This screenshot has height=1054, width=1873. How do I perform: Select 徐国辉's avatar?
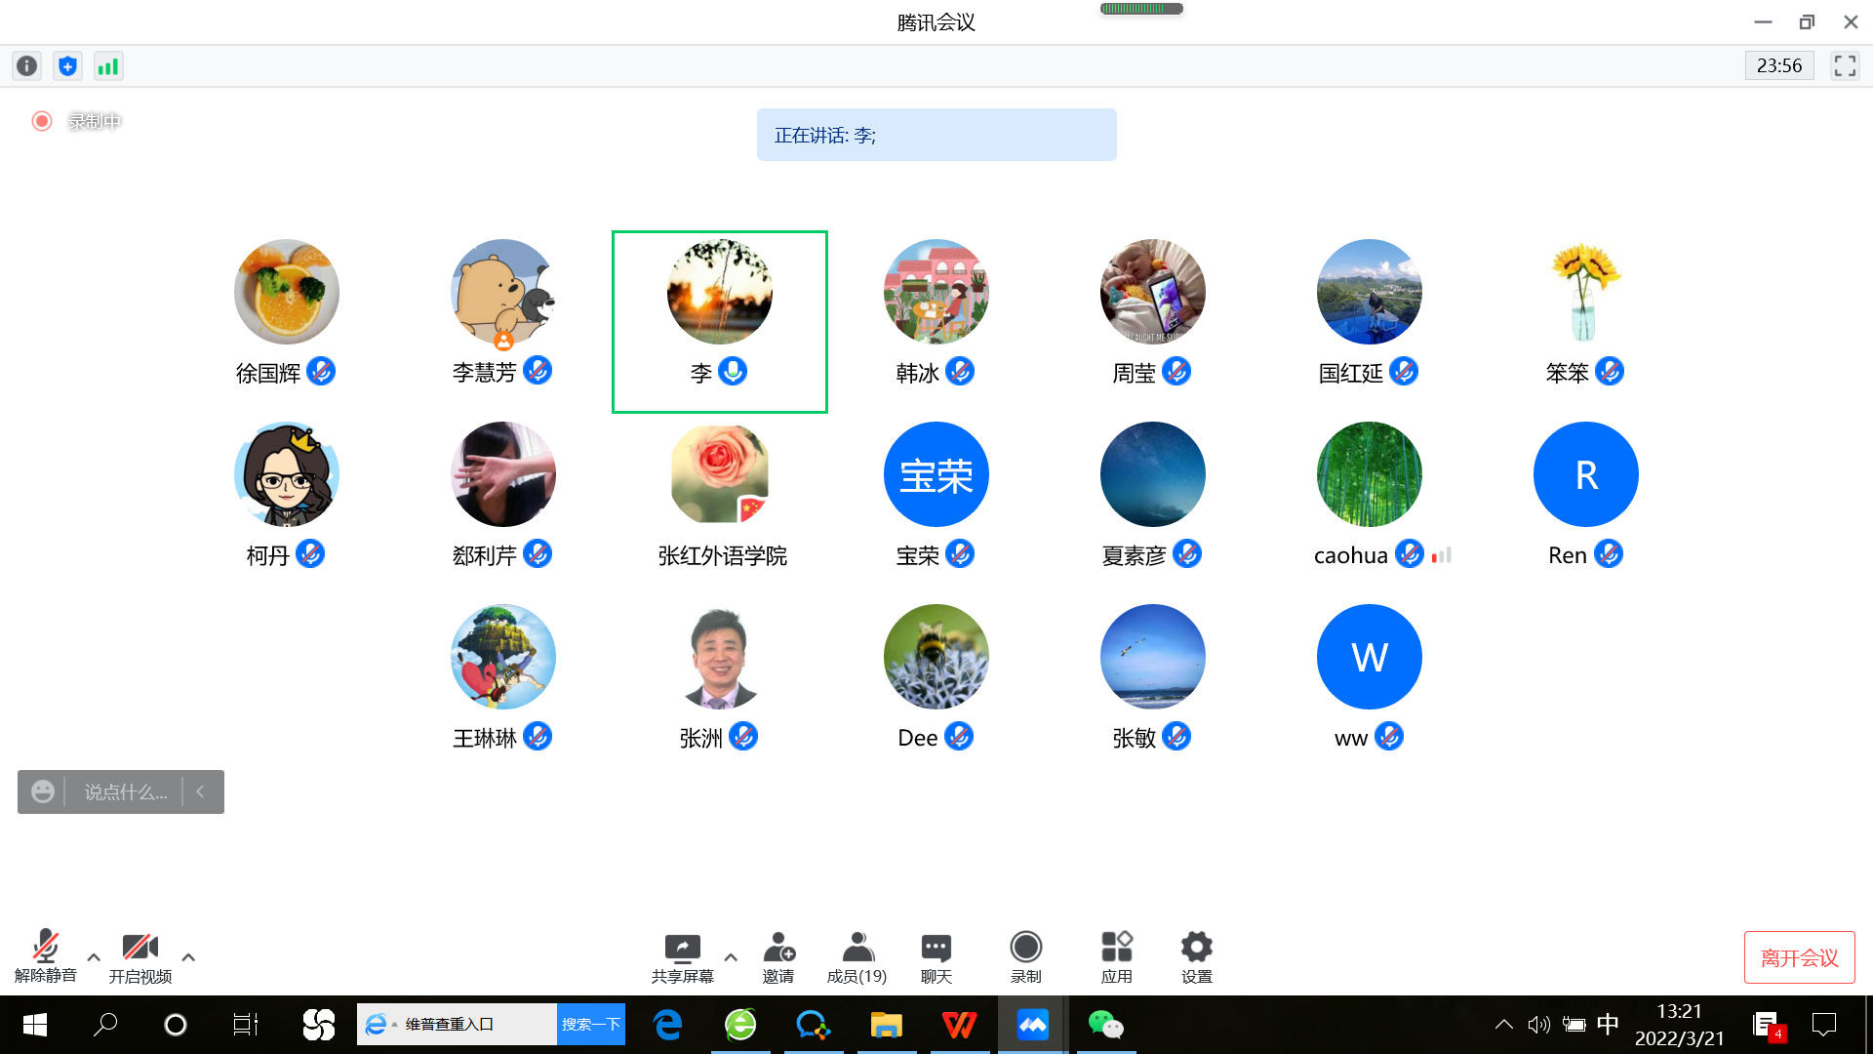click(x=287, y=292)
